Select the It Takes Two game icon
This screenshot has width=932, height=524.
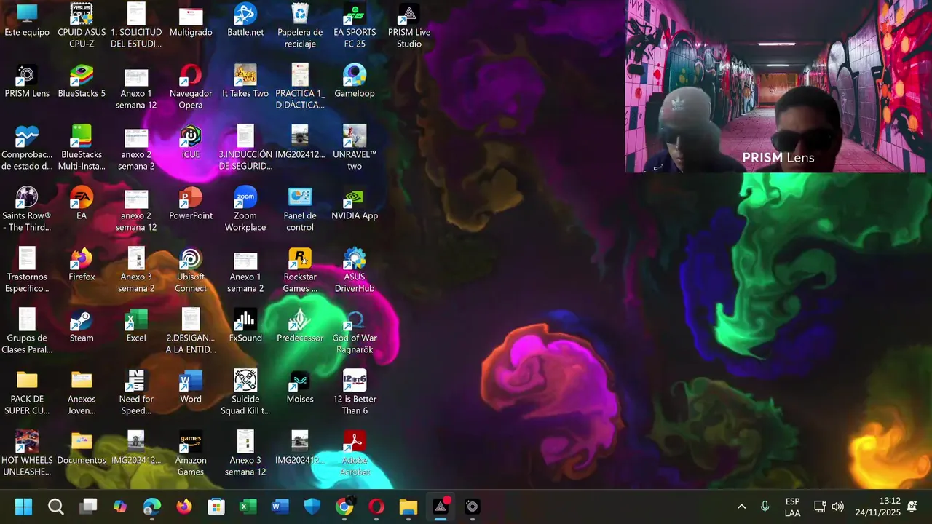[245, 82]
